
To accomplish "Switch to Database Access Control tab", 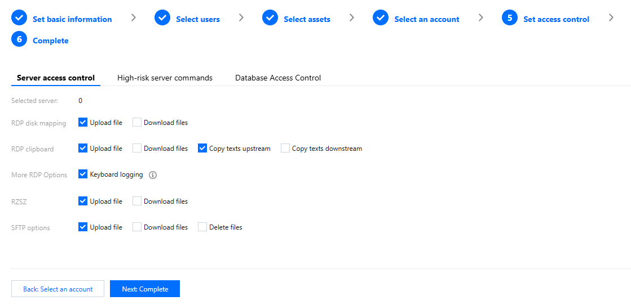I will [278, 78].
